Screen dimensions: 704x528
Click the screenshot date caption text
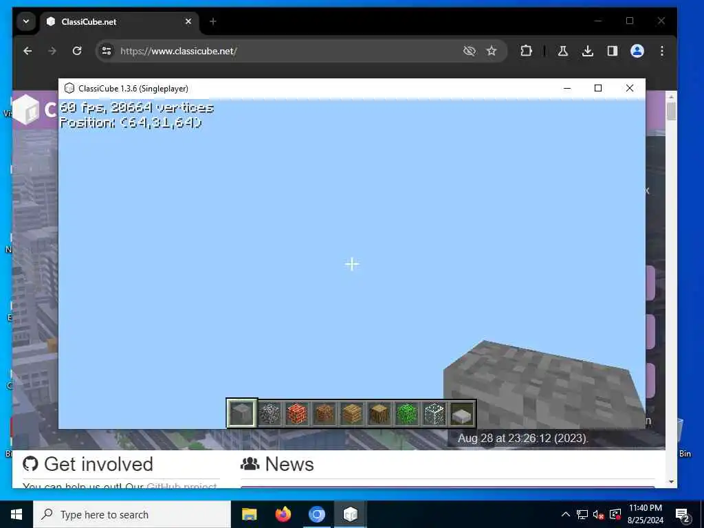[x=522, y=438]
